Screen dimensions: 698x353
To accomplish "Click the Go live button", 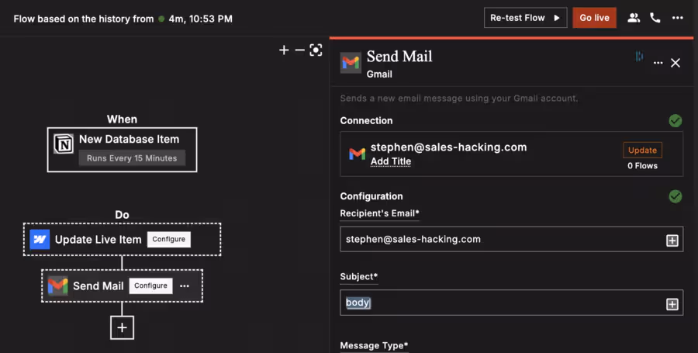I will point(594,18).
